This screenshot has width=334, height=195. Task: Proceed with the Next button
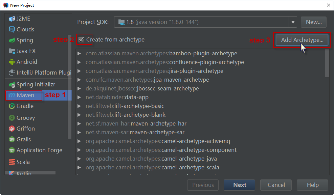pos(240,185)
